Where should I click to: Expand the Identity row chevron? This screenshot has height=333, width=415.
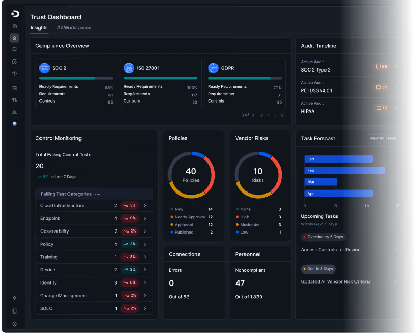[x=145, y=282]
